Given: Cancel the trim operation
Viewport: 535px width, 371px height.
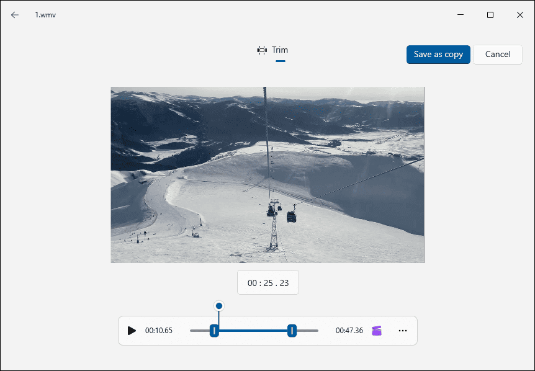Looking at the screenshot, I should [498, 55].
